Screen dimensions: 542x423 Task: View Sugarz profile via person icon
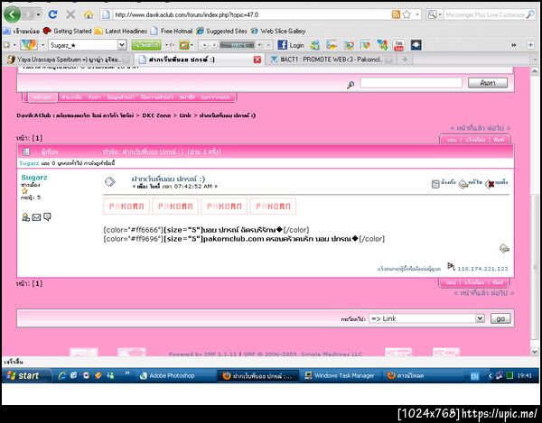[x=25, y=217]
